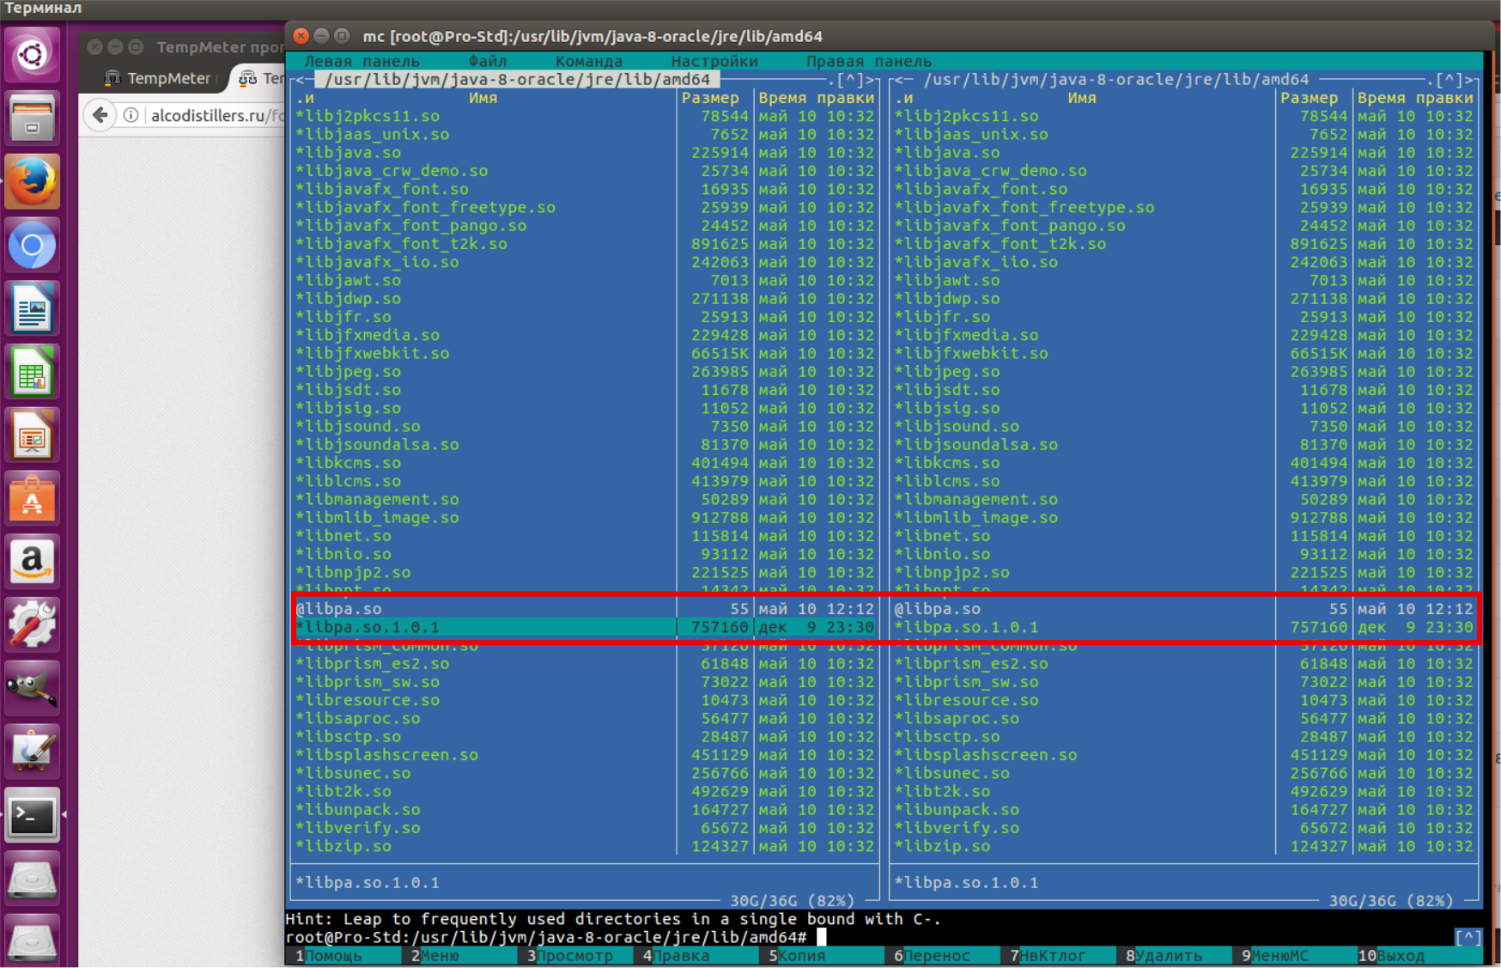Launch Chromium browser from the dock
Image resolution: width=1501 pixels, height=968 pixels.
[32, 245]
